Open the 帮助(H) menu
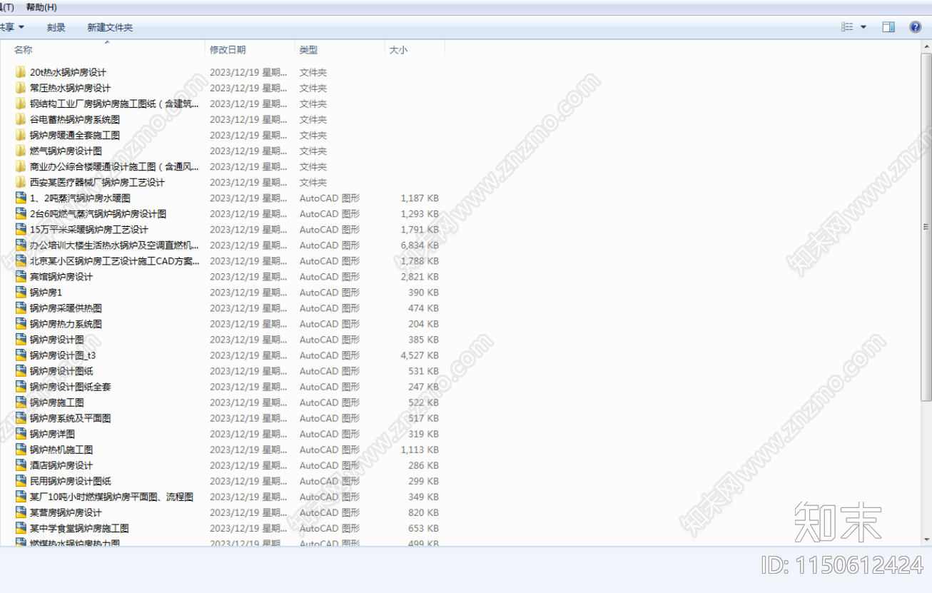Screen dimensions: 932x593 [41, 7]
